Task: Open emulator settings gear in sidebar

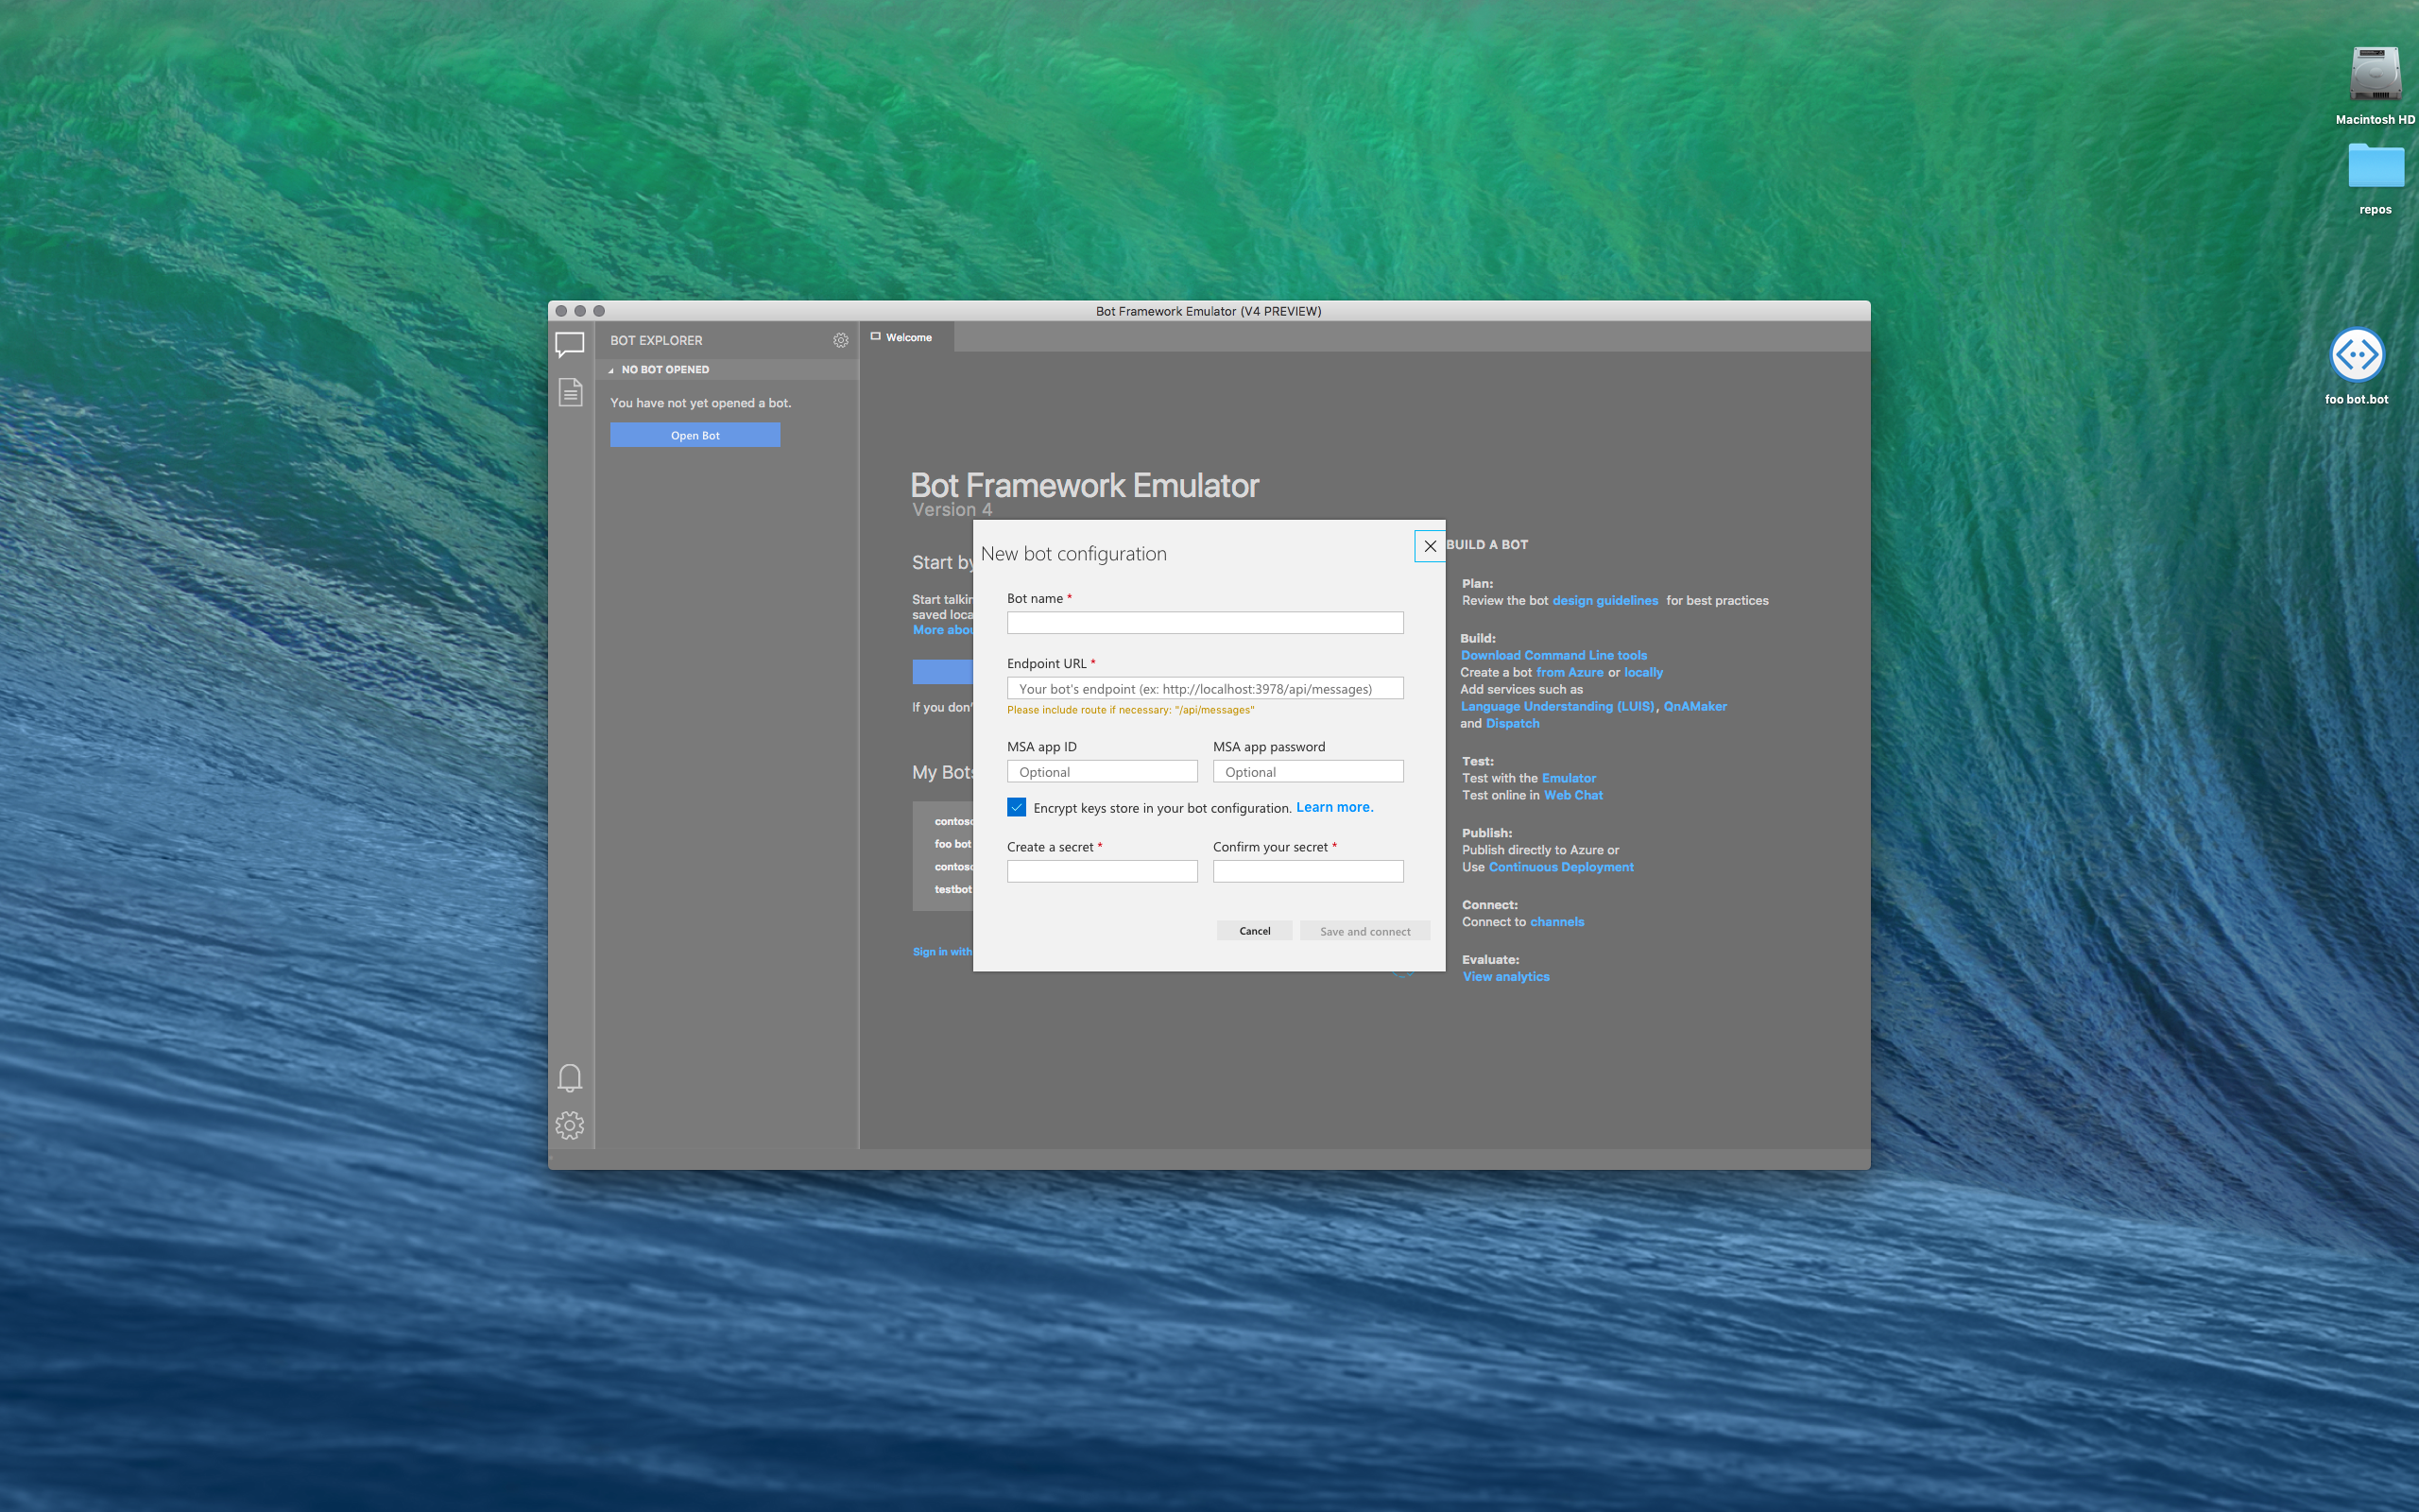Action: click(x=570, y=1125)
